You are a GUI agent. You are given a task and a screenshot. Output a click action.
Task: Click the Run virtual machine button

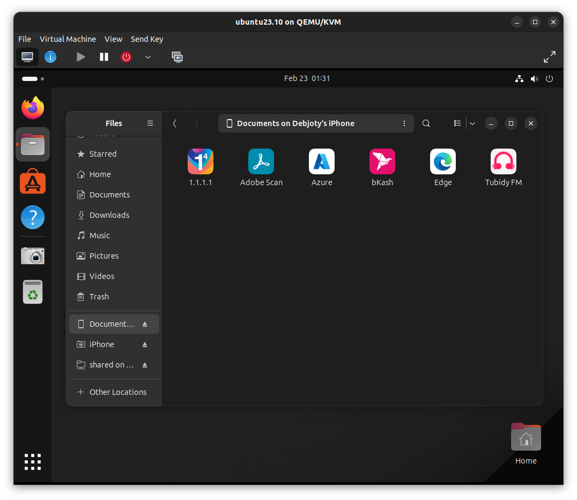click(80, 57)
